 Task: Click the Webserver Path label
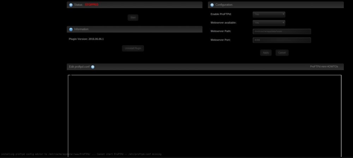pyautogui.click(x=221, y=31)
